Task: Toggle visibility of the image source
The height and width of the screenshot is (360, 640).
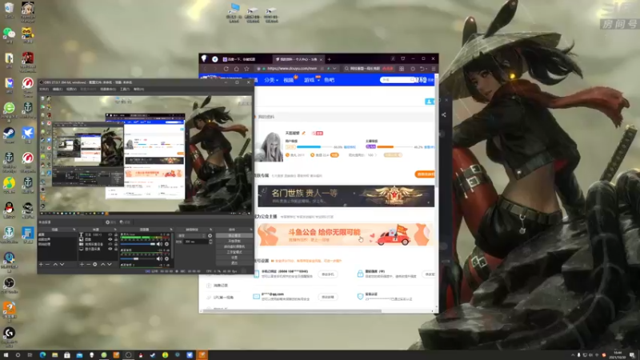Action: (x=110, y=239)
